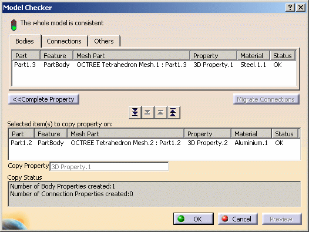Click the Steel.1.1 material cell
The image size is (309, 232).
(x=253, y=65)
